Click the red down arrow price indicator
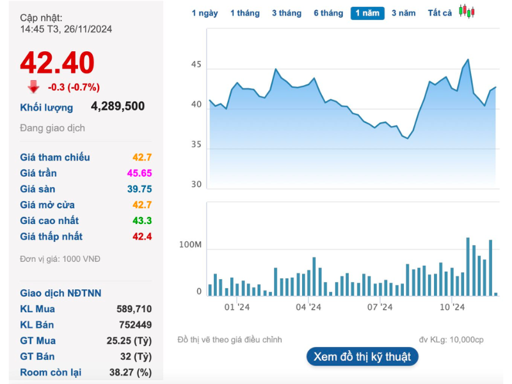 pyautogui.click(x=33, y=87)
